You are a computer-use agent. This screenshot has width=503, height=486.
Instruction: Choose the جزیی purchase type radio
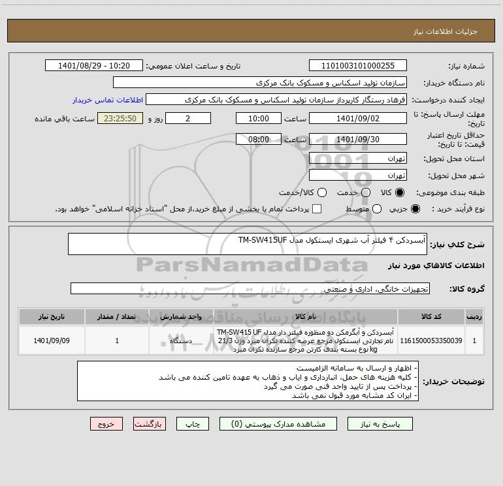[x=415, y=209]
